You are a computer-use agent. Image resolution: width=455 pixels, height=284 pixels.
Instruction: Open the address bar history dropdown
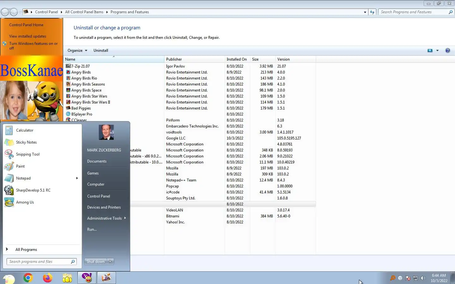tap(365, 12)
